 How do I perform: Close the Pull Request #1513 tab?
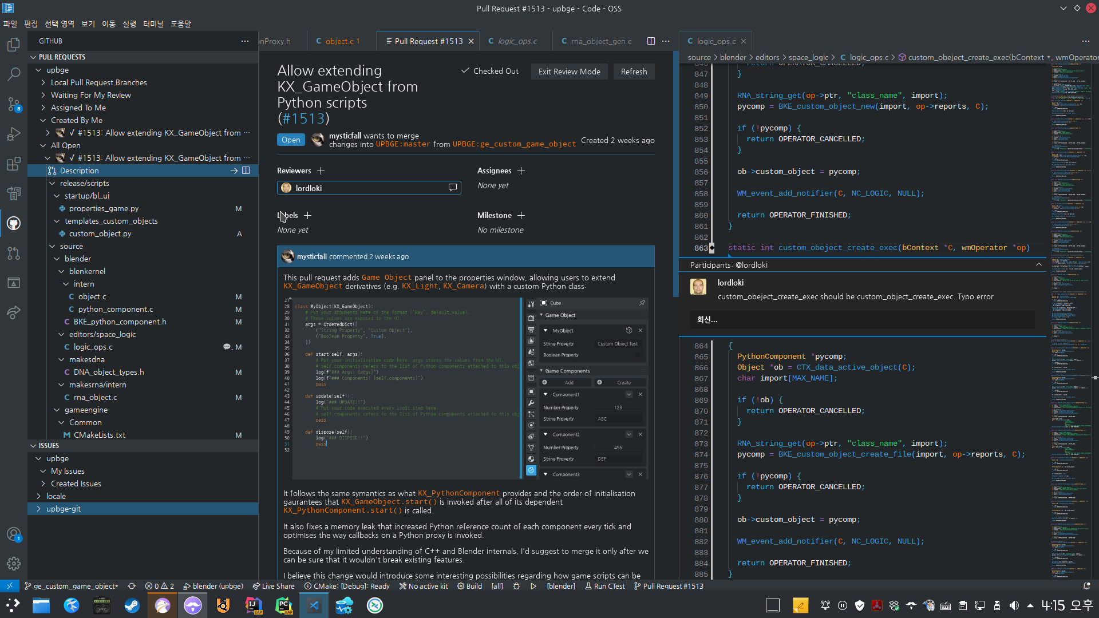(471, 41)
